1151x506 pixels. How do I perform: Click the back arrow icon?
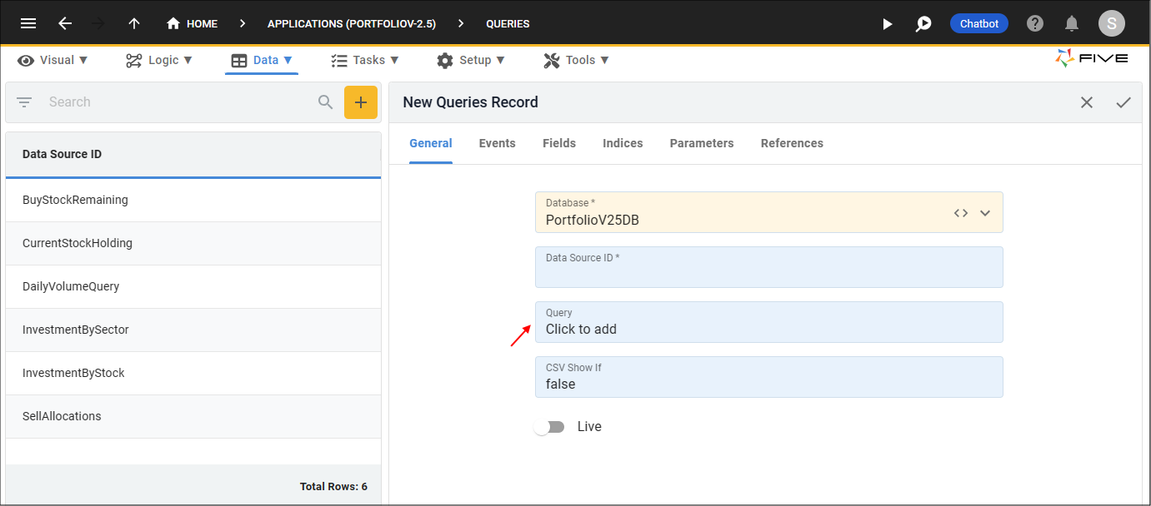pyautogui.click(x=65, y=23)
